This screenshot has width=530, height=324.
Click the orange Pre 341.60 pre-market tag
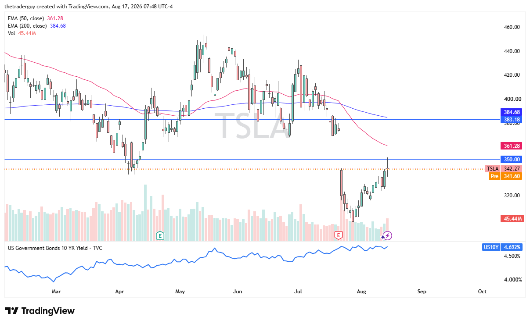505,176
